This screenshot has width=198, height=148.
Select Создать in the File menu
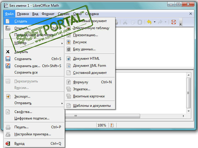point(34,21)
